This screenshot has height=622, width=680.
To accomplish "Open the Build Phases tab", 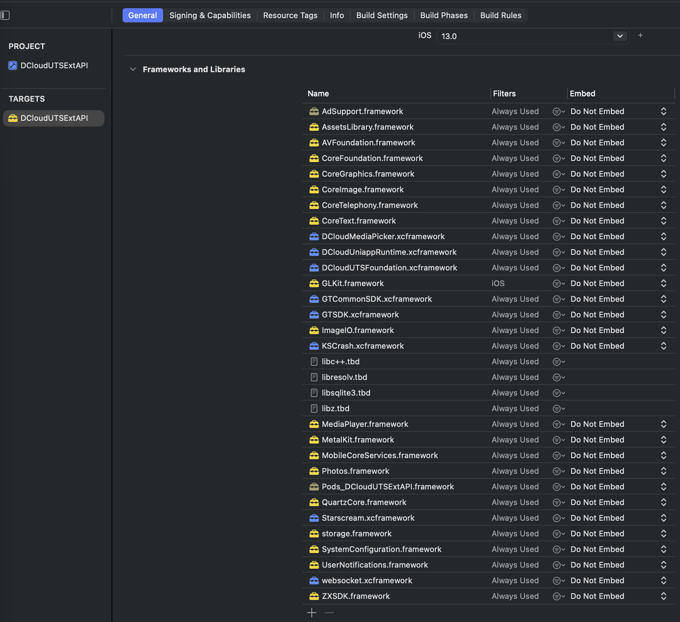I will pos(444,15).
